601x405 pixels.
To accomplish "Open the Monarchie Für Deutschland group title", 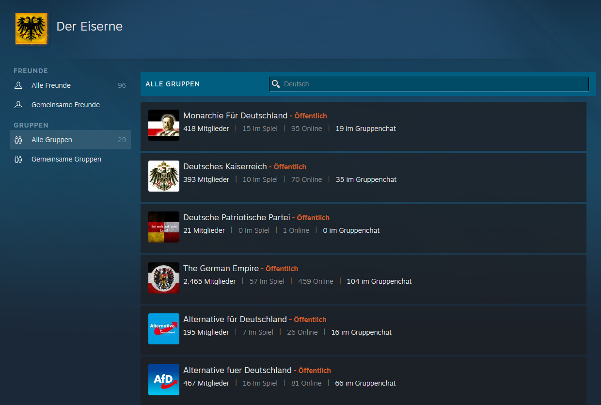I will (235, 115).
